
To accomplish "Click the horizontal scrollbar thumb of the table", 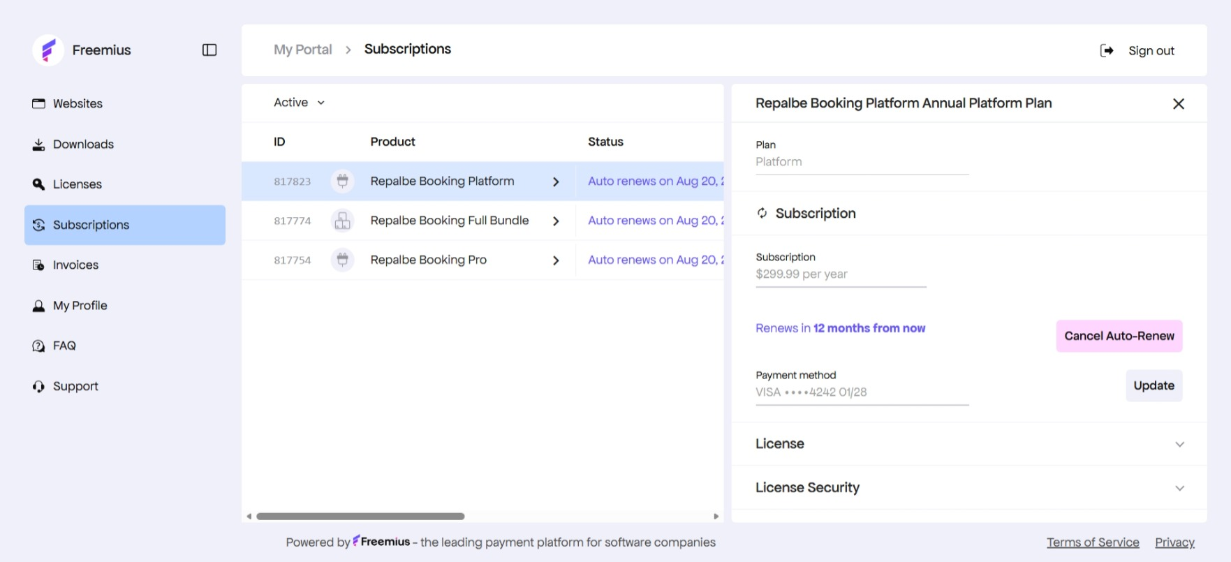I will 360,517.
